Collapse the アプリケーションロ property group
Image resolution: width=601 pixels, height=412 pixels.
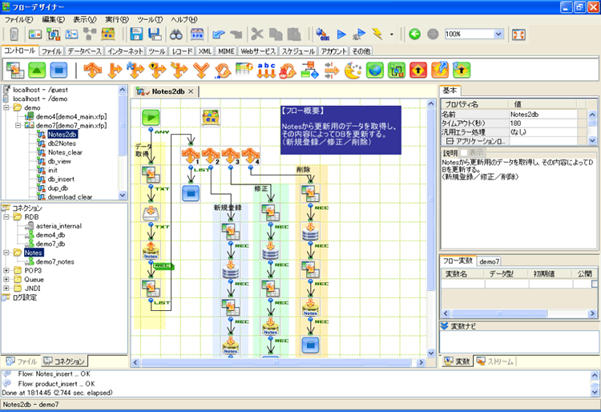450,140
